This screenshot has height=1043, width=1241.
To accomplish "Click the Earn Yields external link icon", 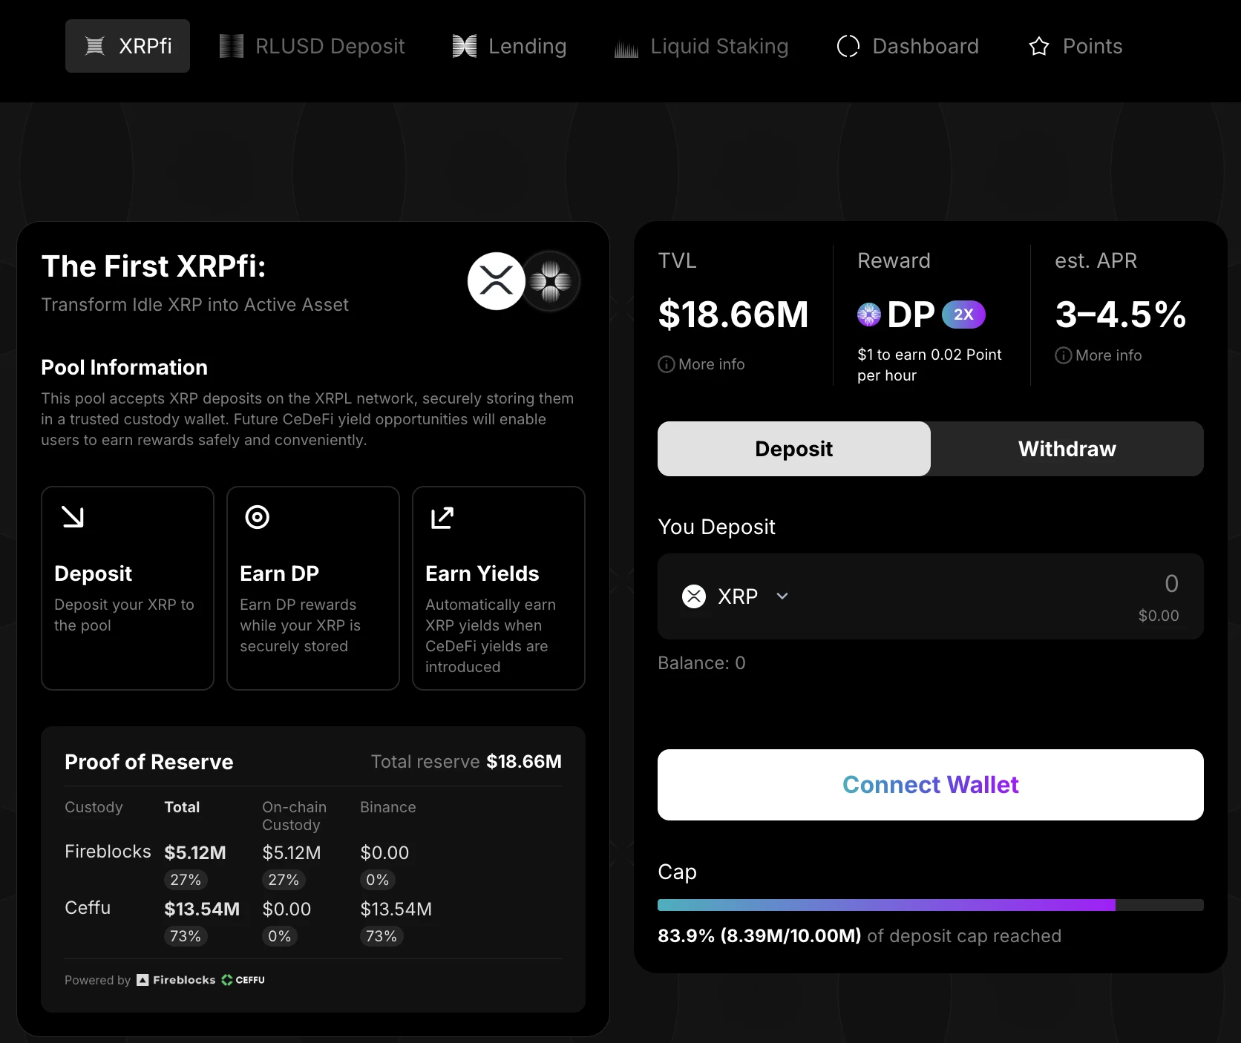I will click(x=442, y=518).
